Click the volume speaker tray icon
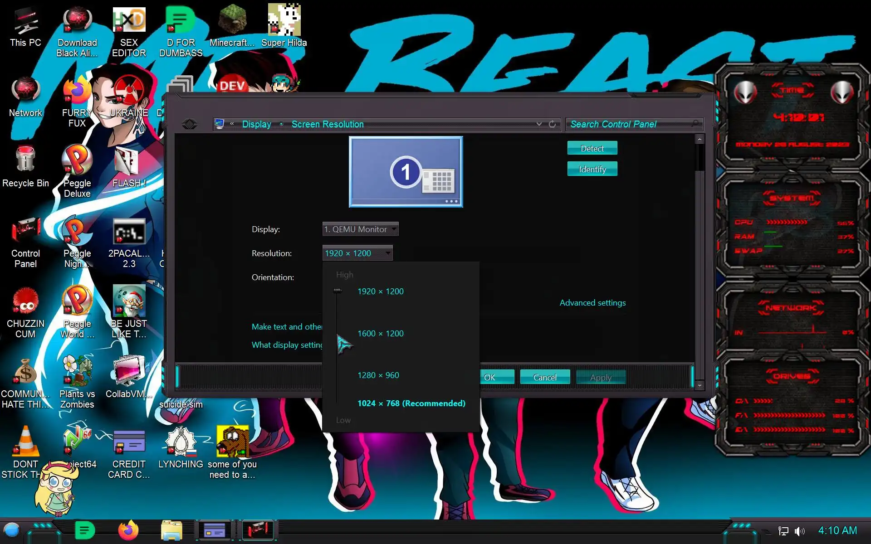Viewport: 871px width, 544px height. [x=799, y=531]
